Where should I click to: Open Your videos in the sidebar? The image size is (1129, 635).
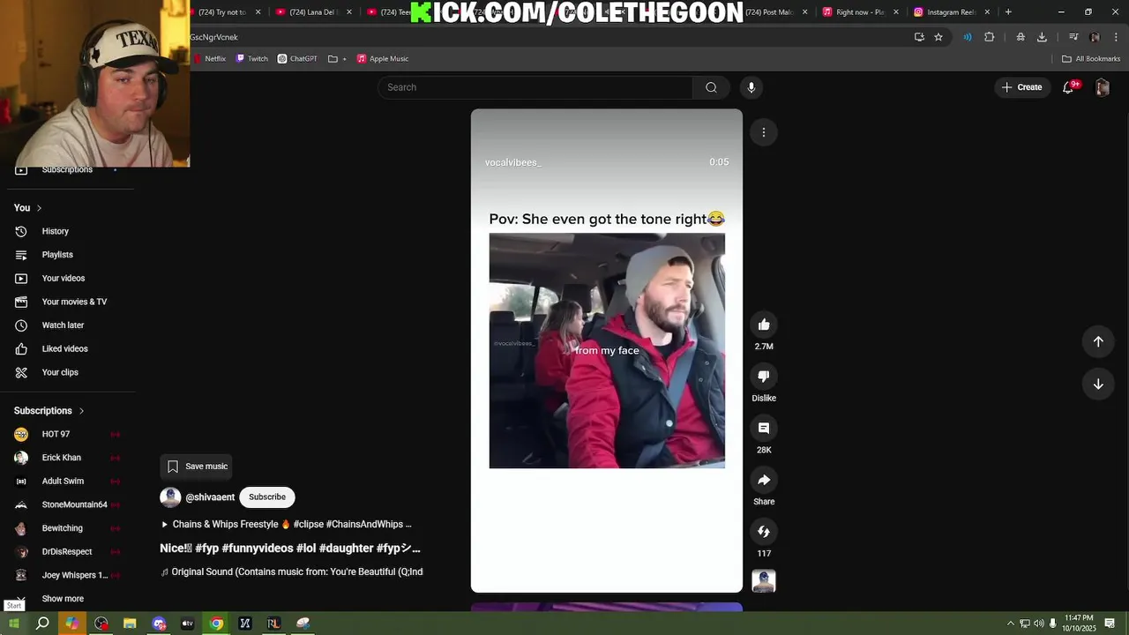click(64, 278)
